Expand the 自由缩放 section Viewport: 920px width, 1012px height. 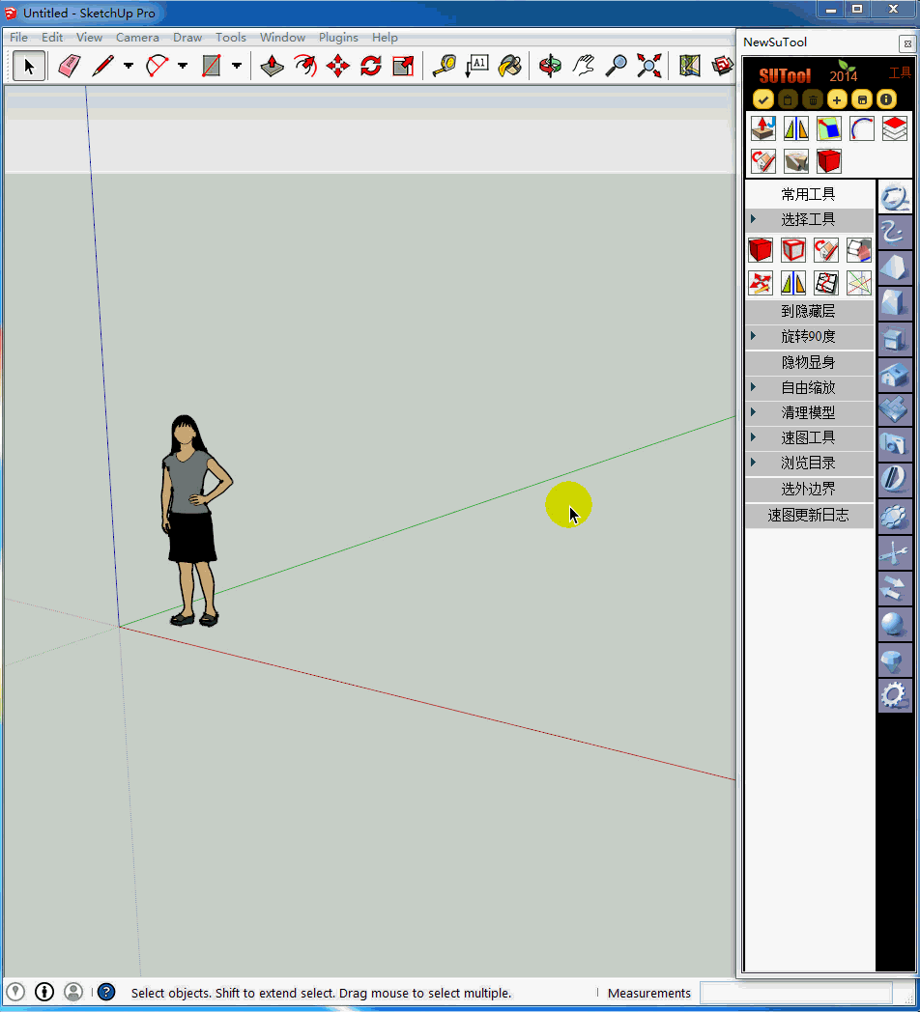[x=810, y=387]
